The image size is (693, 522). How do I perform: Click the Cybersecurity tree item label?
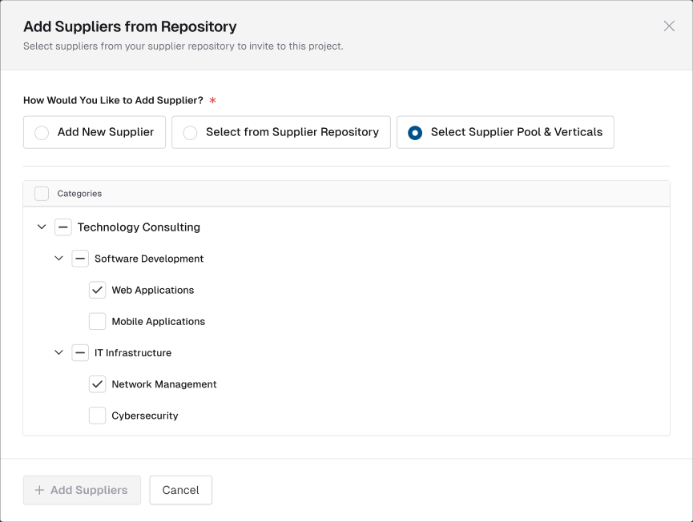(145, 416)
